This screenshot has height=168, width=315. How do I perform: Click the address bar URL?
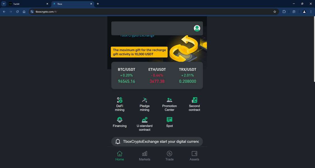tap(46, 12)
